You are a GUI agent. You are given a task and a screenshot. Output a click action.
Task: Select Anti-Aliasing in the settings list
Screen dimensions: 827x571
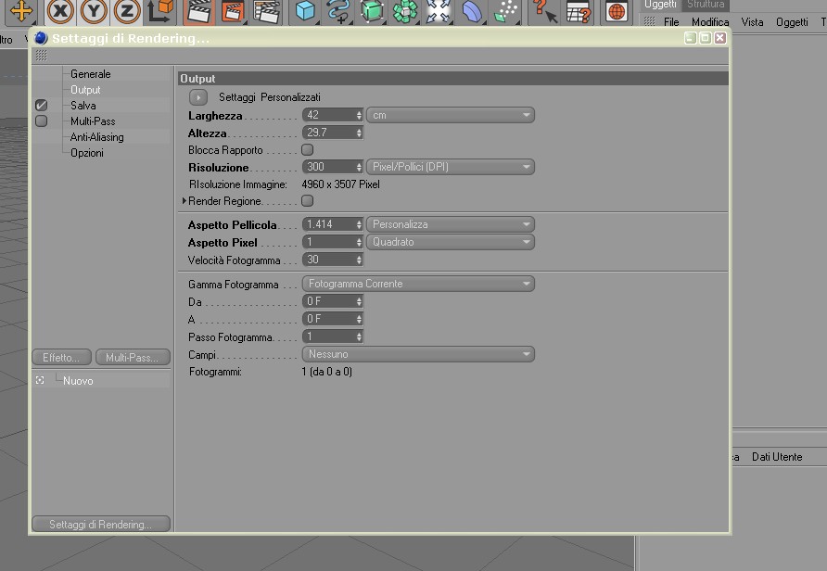97,137
